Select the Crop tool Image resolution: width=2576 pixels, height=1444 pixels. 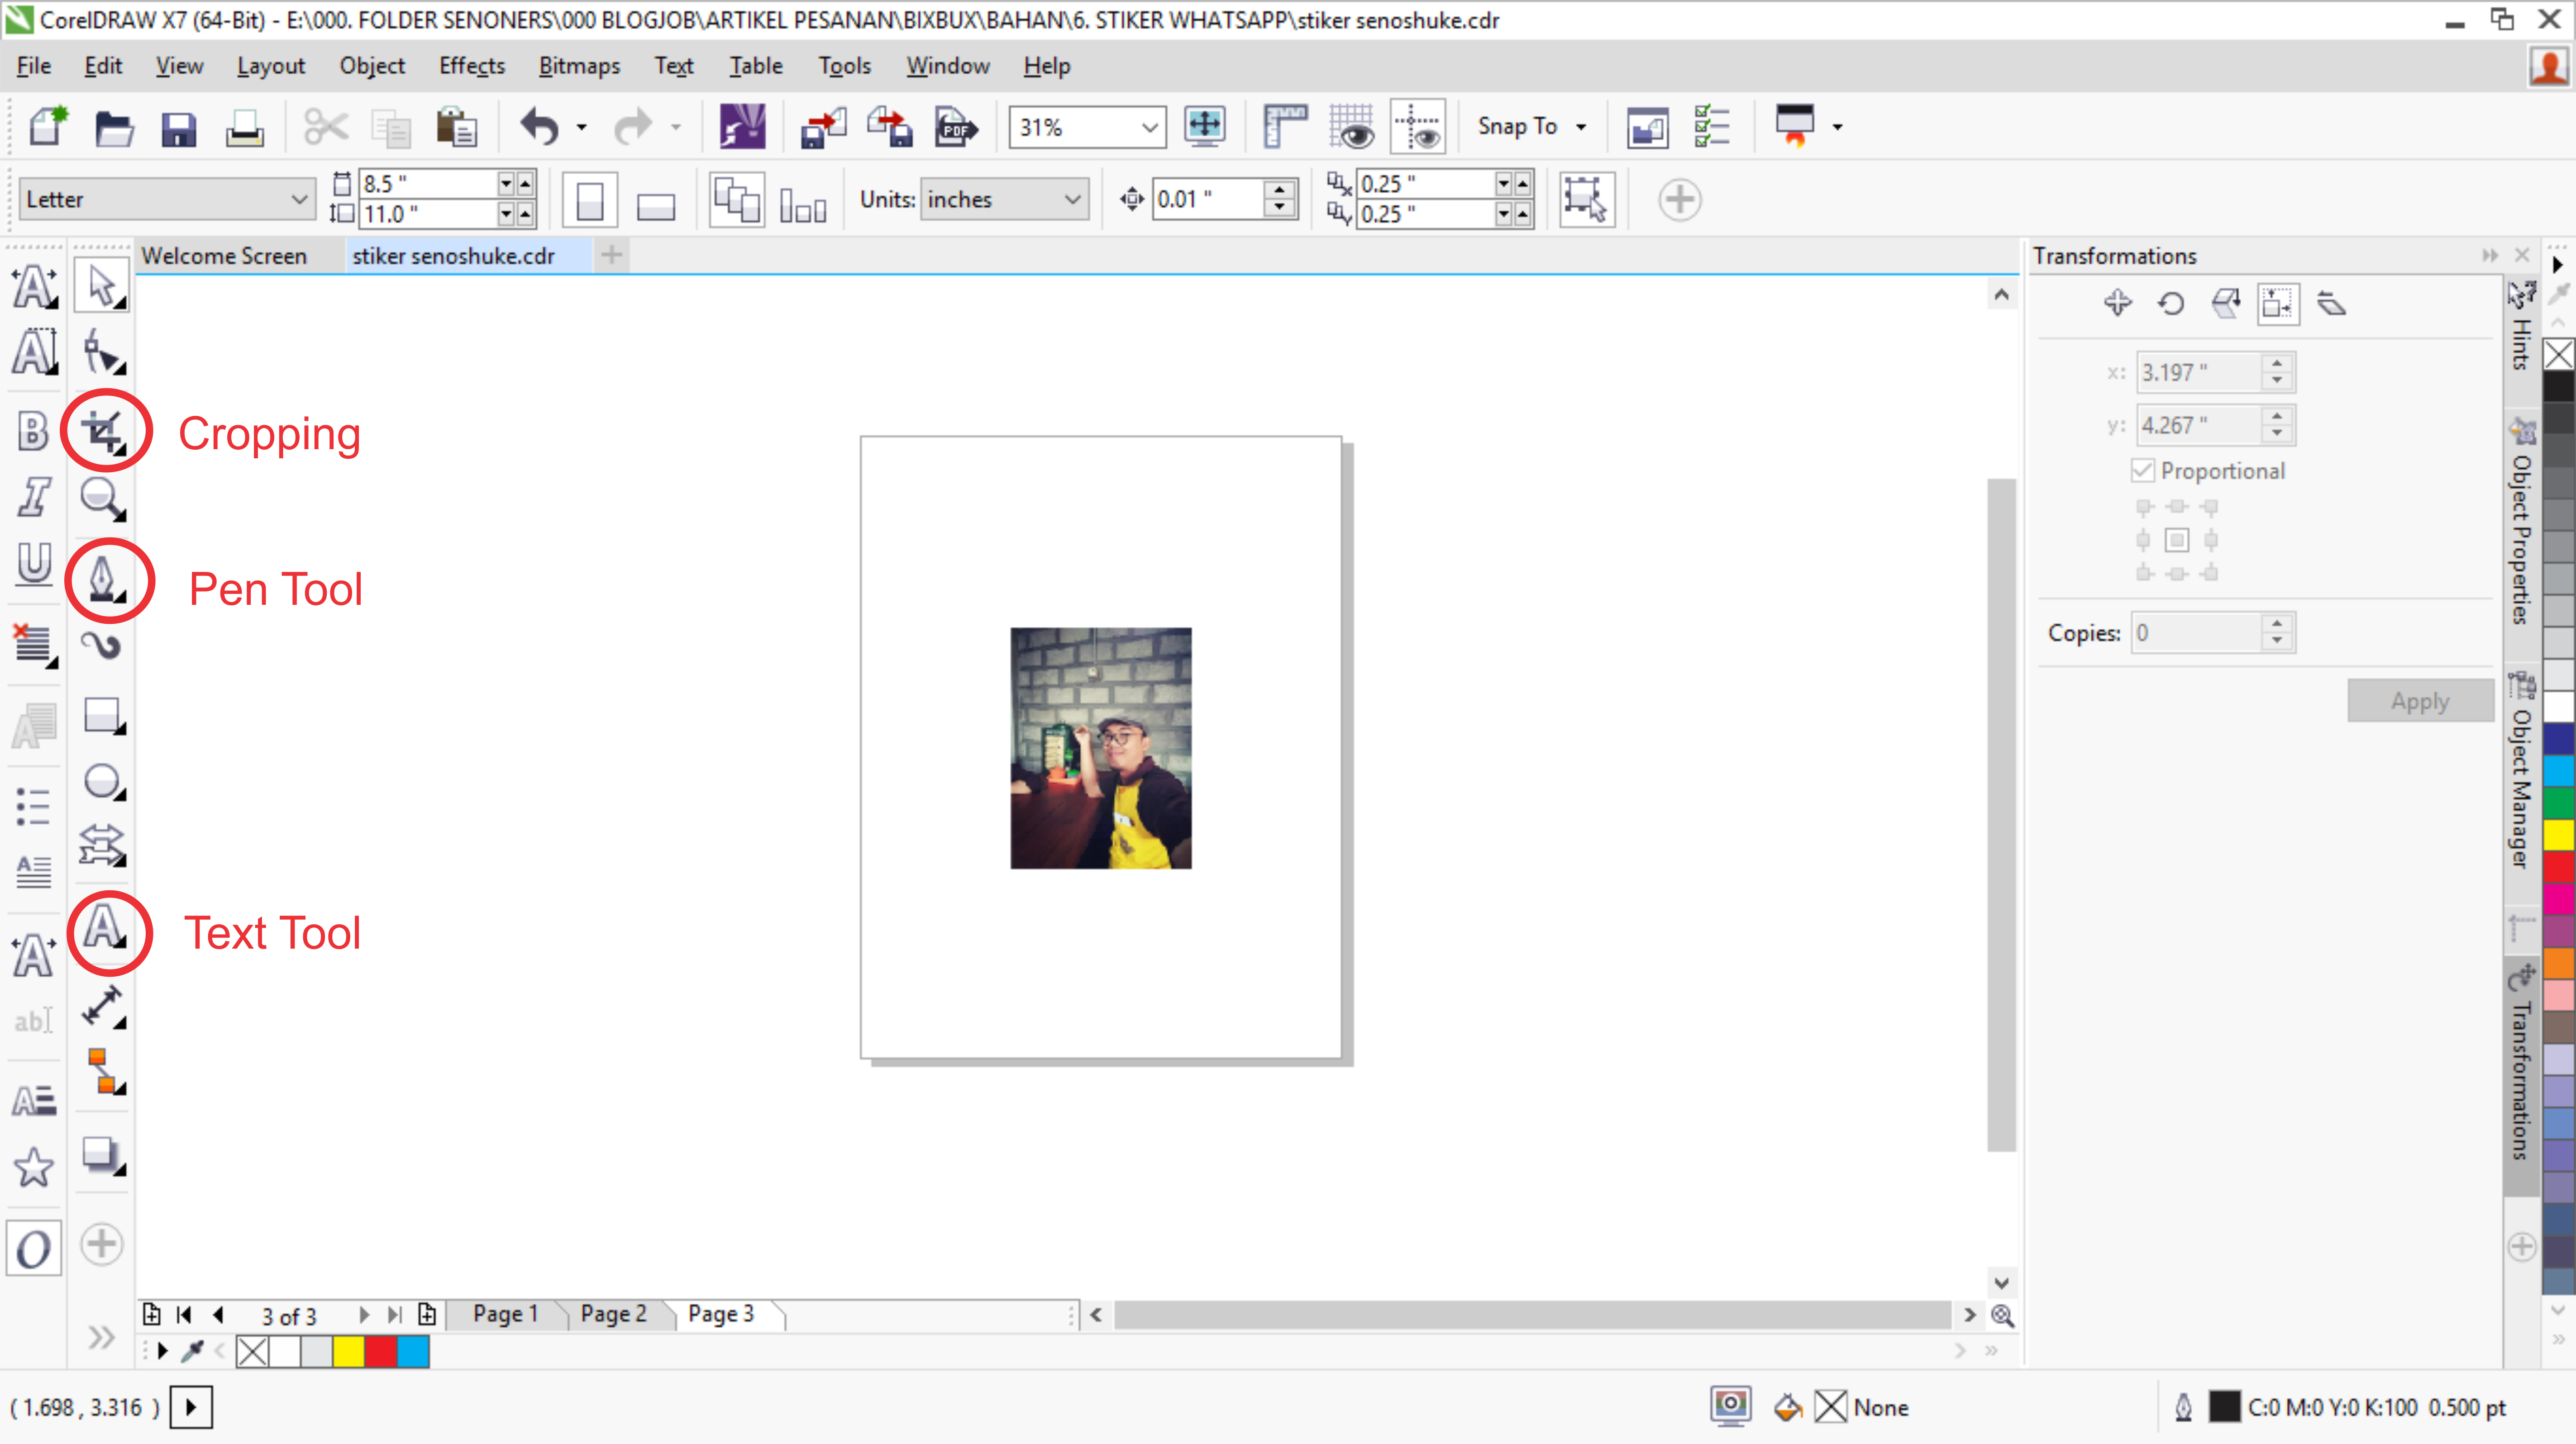click(104, 432)
